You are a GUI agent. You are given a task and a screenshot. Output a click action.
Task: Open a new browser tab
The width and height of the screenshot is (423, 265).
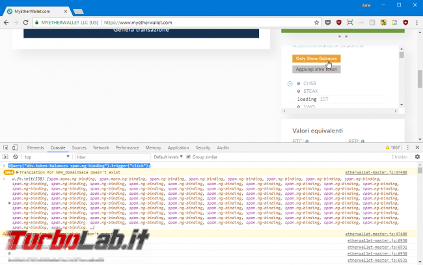point(78,12)
